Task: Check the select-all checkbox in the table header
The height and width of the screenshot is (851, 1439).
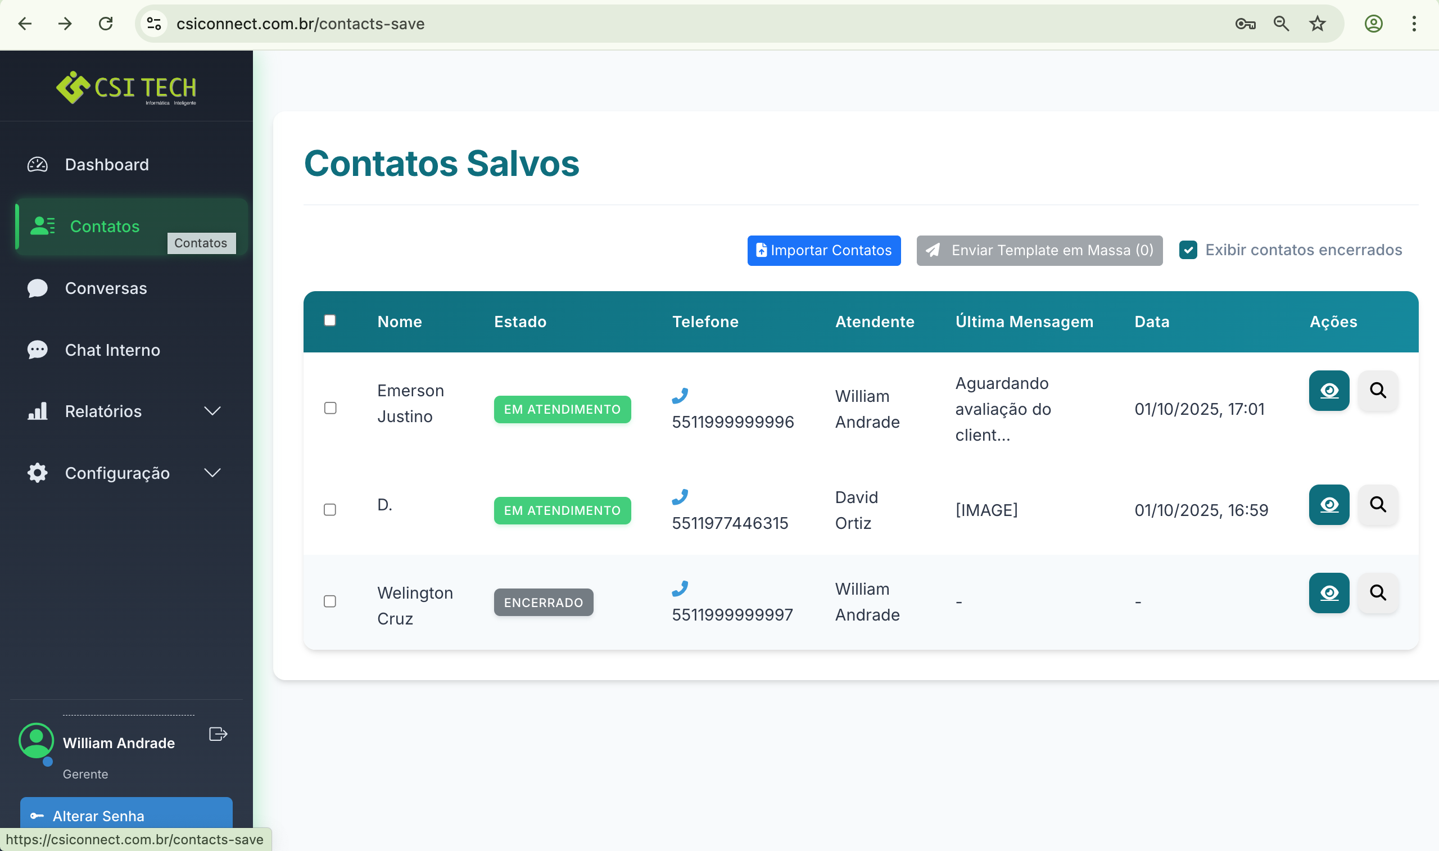Action: coord(330,320)
